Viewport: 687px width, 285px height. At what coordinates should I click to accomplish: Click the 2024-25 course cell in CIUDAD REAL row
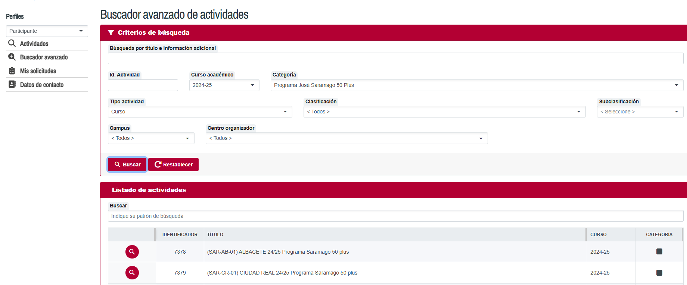point(611,273)
